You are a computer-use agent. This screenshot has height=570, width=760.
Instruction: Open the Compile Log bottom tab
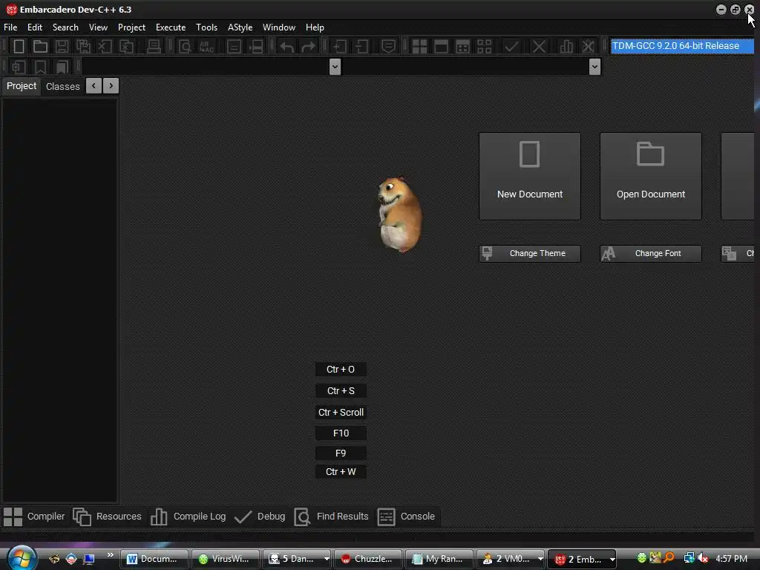pos(188,517)
